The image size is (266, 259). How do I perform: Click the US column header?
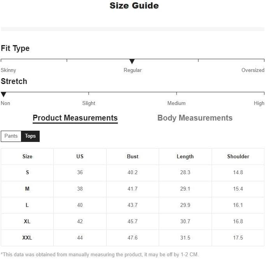(80, 156)
